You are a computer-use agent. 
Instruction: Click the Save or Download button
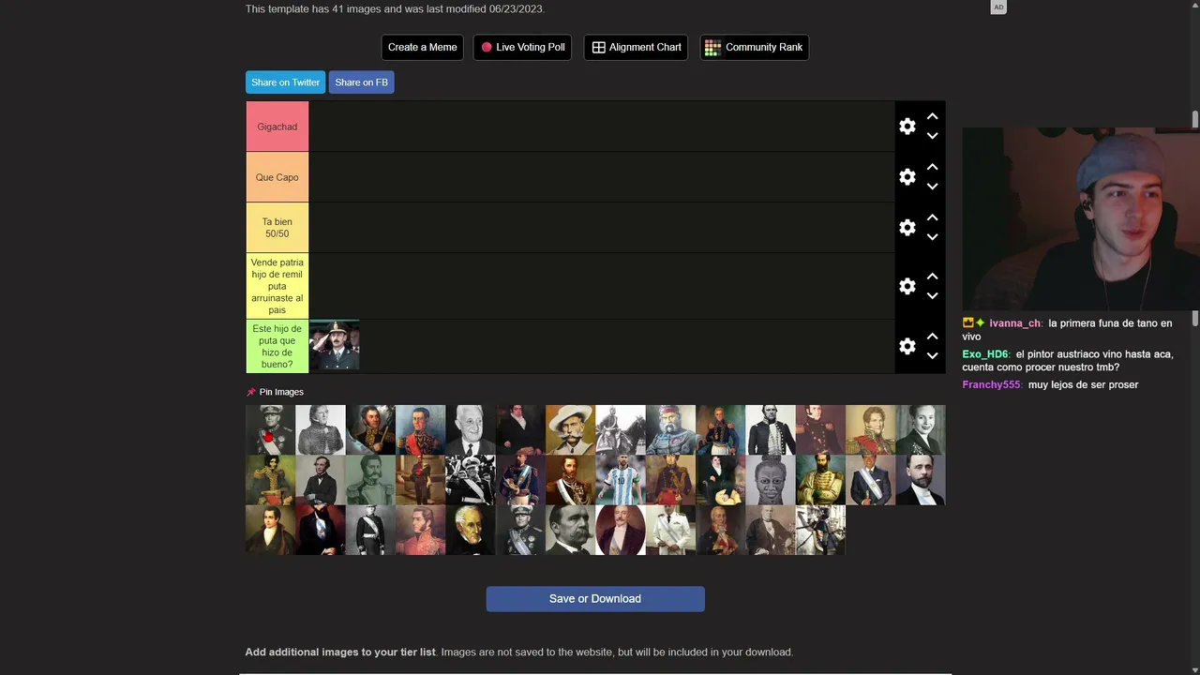tap(595, 598)
